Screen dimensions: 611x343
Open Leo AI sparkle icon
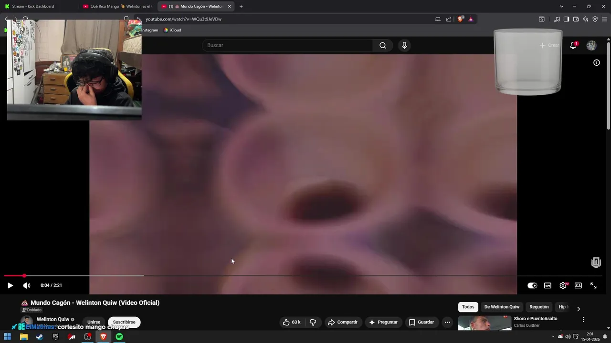tap(585, 19)
